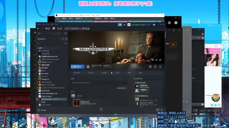This screenshot has height=128, width=229.
Task: Open friends and chat plus icon
Action: coord(162,110)
